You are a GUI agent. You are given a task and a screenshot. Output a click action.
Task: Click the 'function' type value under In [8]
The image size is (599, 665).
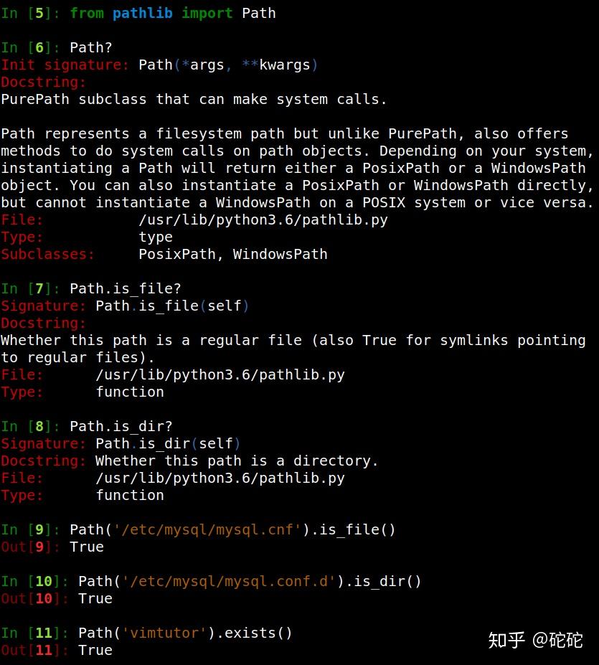[x=130, y=496]
